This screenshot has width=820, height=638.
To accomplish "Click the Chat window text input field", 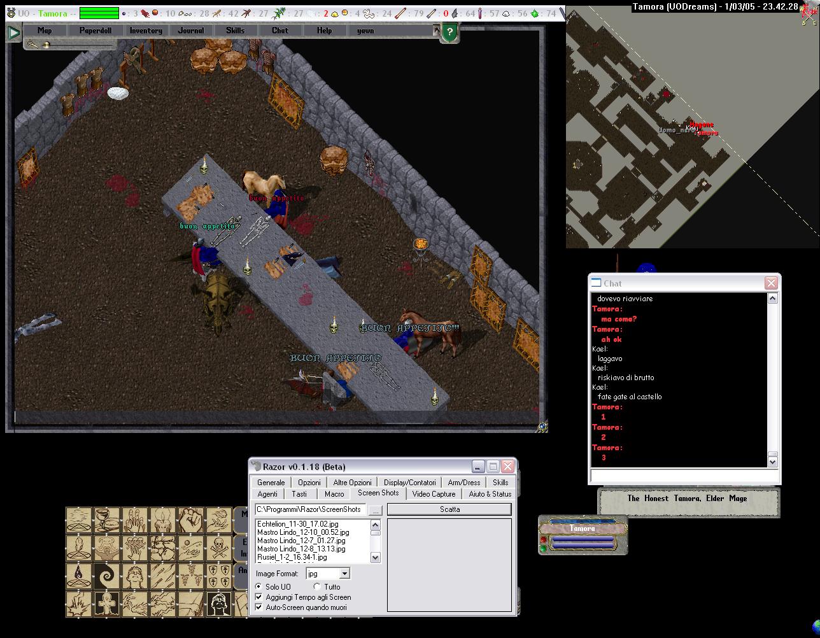I will [684, 476].
